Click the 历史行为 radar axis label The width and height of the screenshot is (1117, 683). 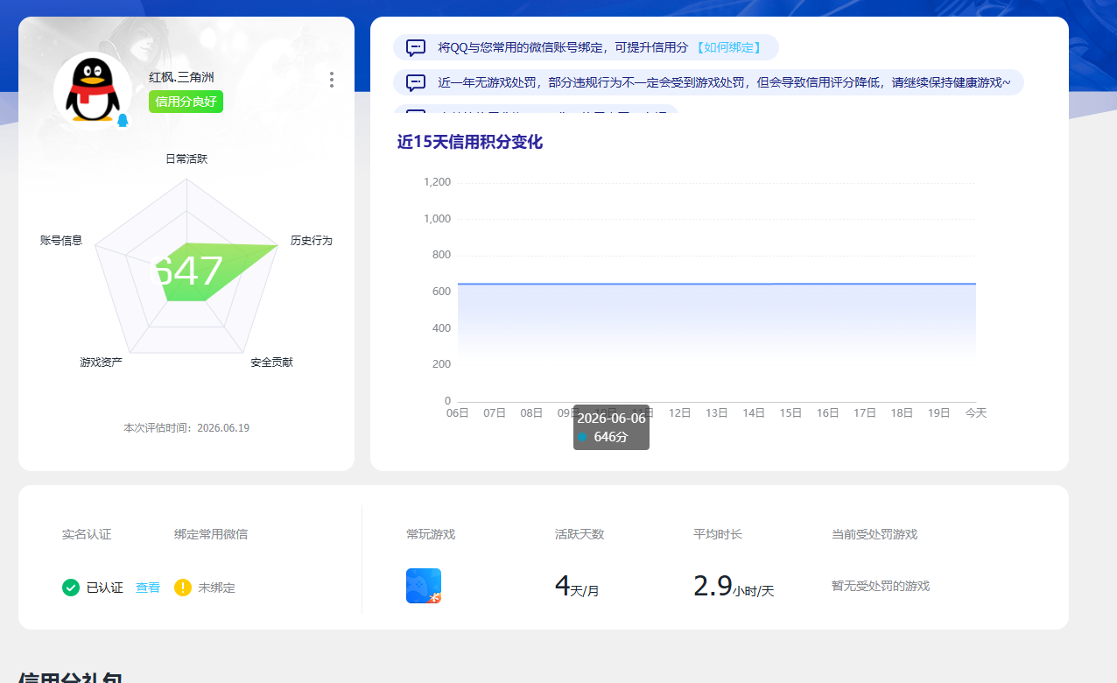[x=312, y=240]
